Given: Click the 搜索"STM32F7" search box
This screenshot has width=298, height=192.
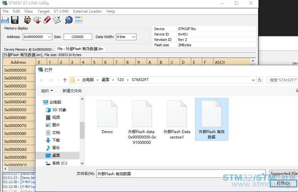Looking at the screenshot, I should (282, 80).
